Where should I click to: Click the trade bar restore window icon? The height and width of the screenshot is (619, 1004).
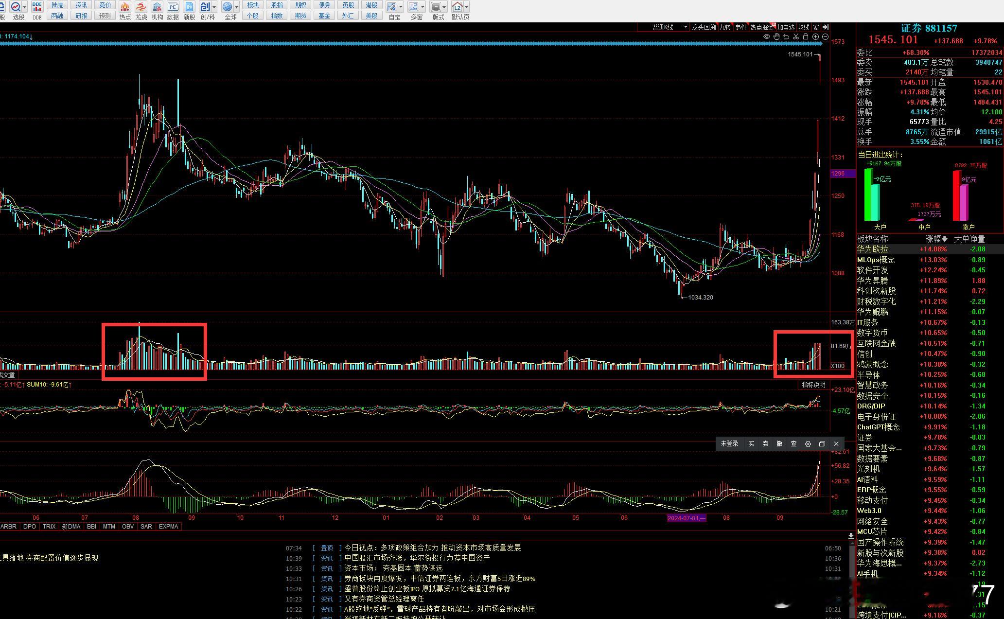click(822, 443)
